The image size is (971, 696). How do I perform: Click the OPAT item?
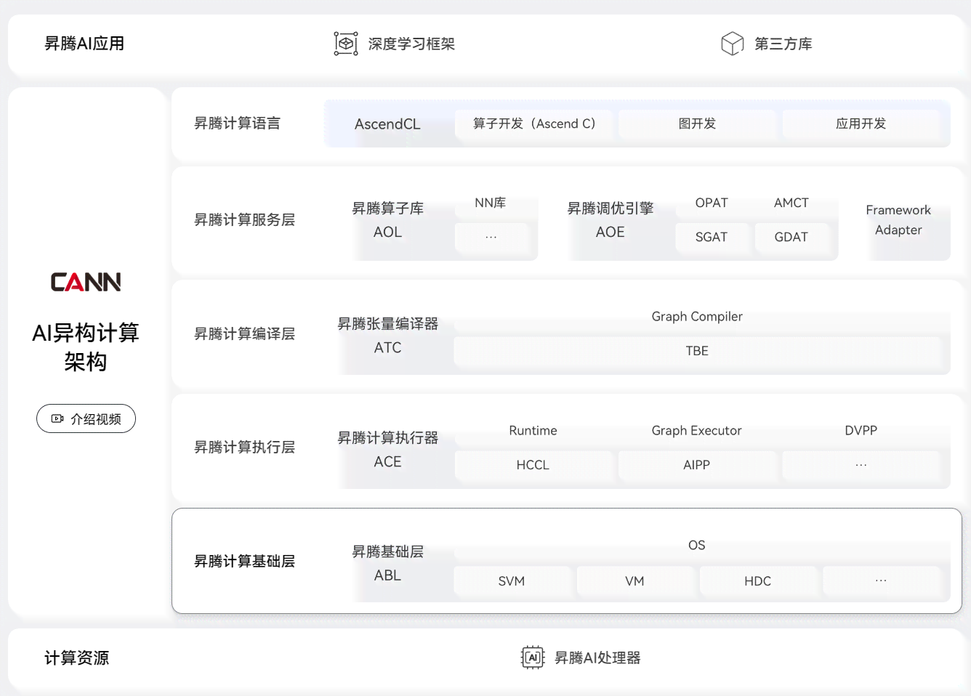712,203
